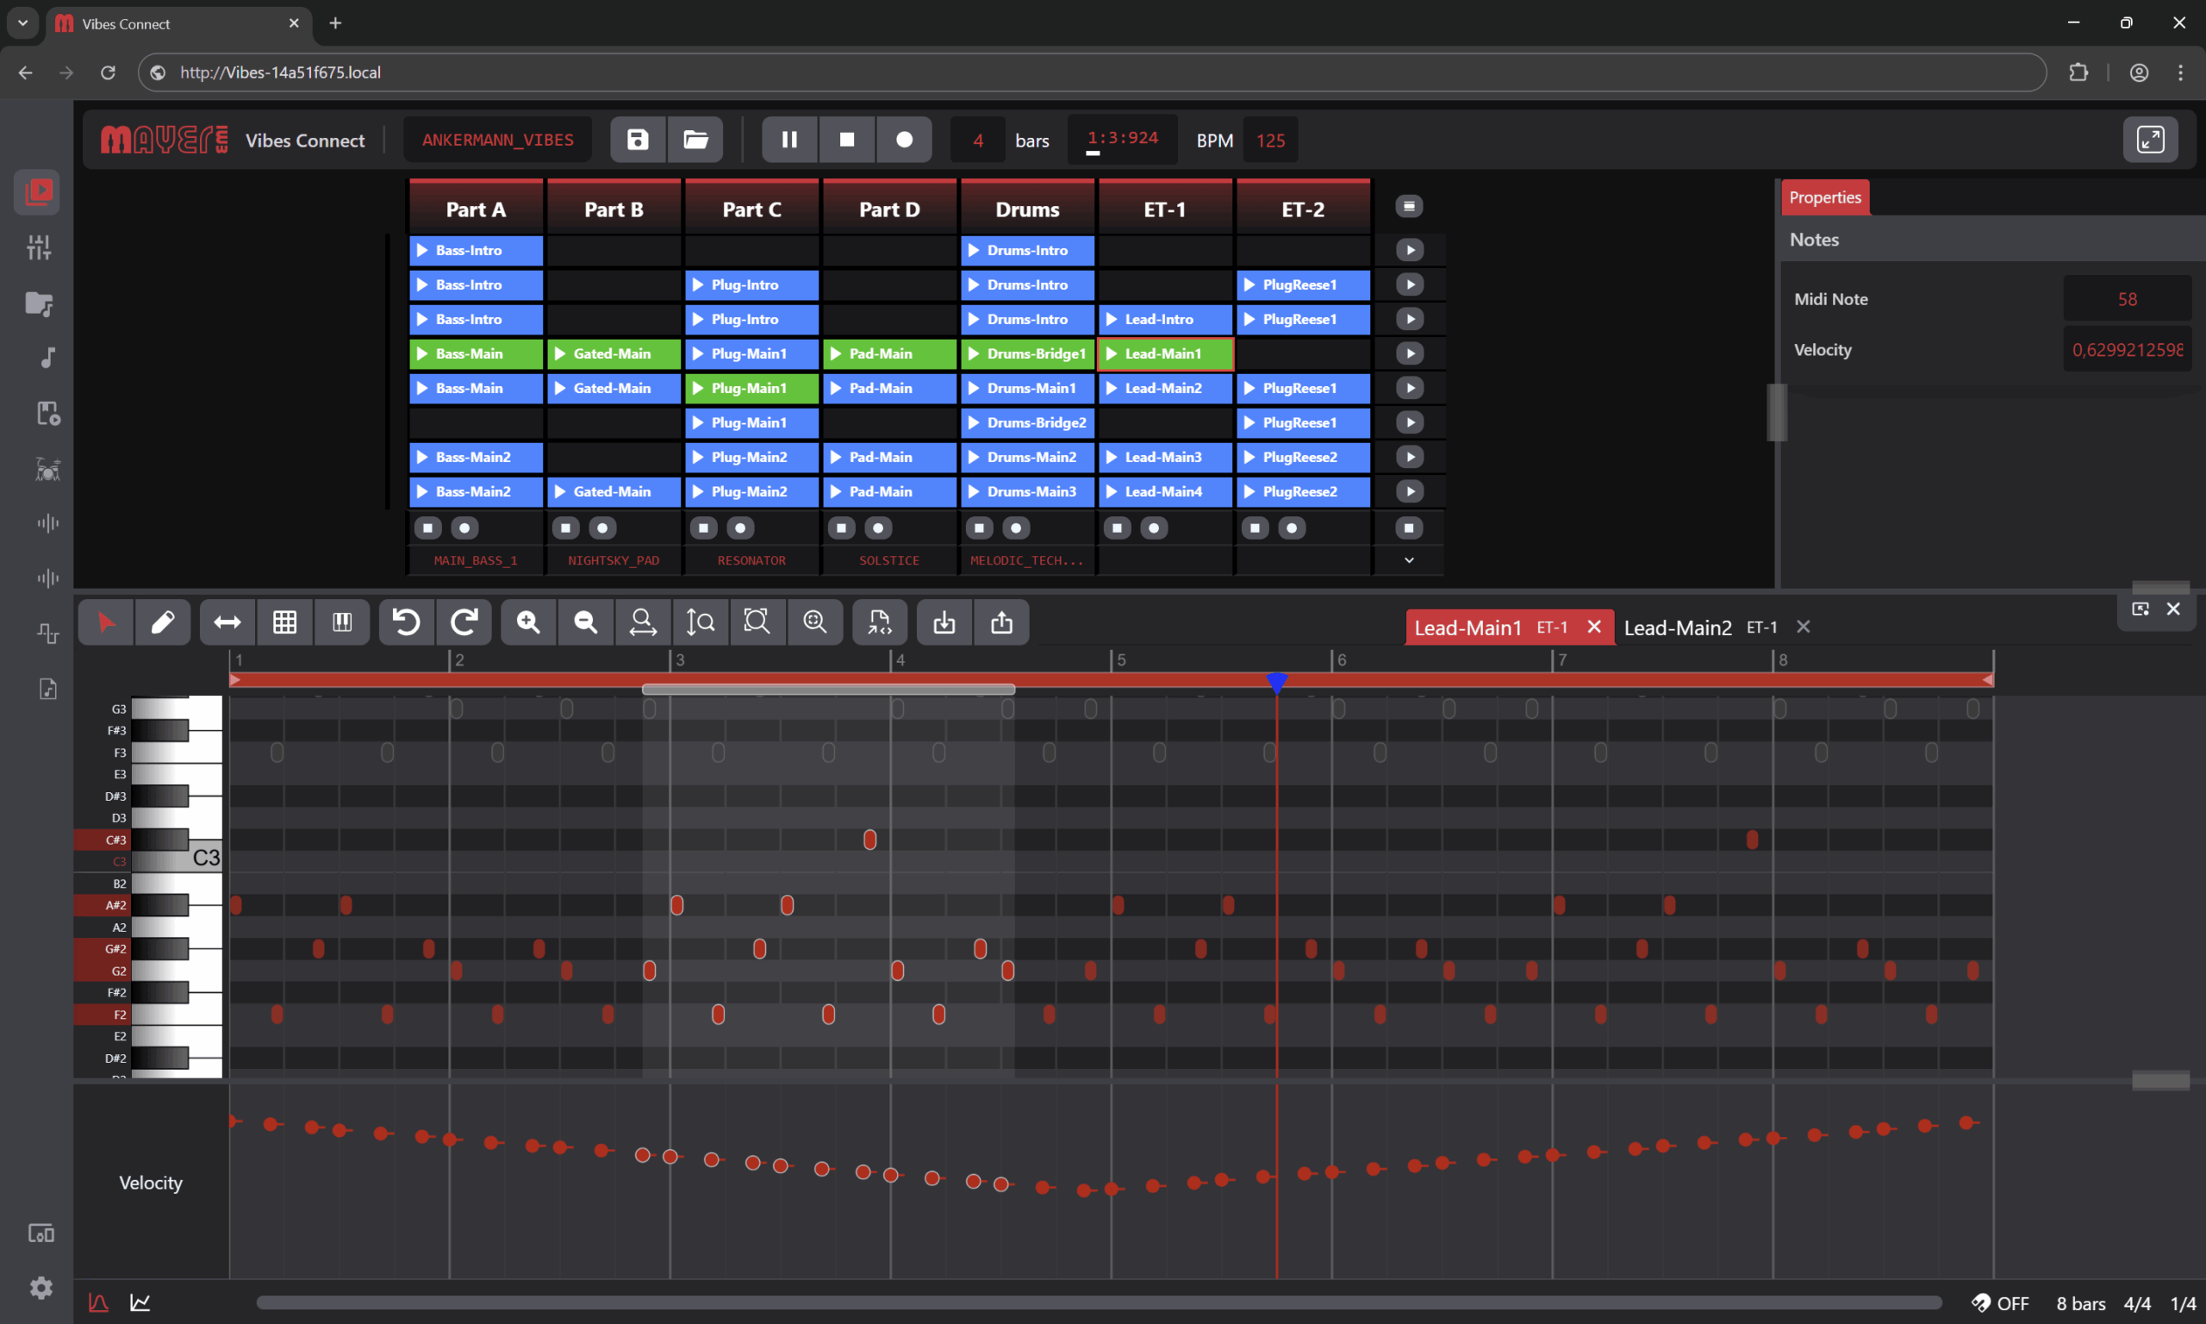Open the mixer sliders sidebar icon

point(38,247)
